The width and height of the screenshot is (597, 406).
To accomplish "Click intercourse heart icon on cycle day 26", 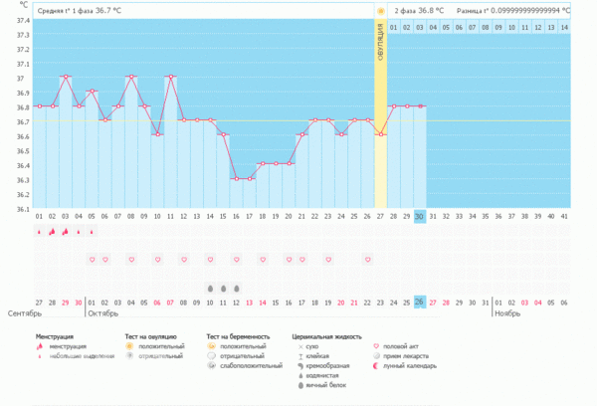I will (x=367, y=260).
